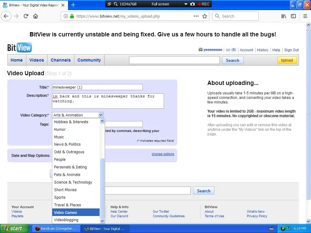Open the browser home page icon
Image resolution: width=311 pixels, height=233 pixels.
click(36, 16)
